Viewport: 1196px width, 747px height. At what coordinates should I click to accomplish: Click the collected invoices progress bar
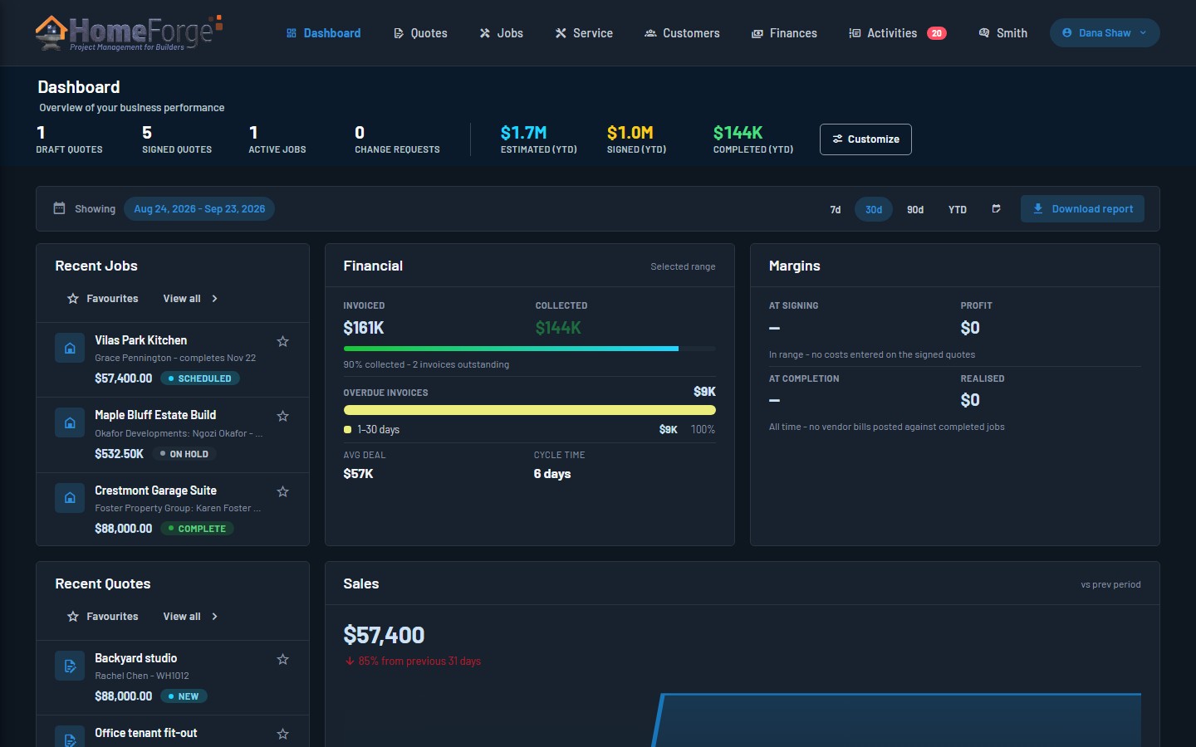point(529,349)
